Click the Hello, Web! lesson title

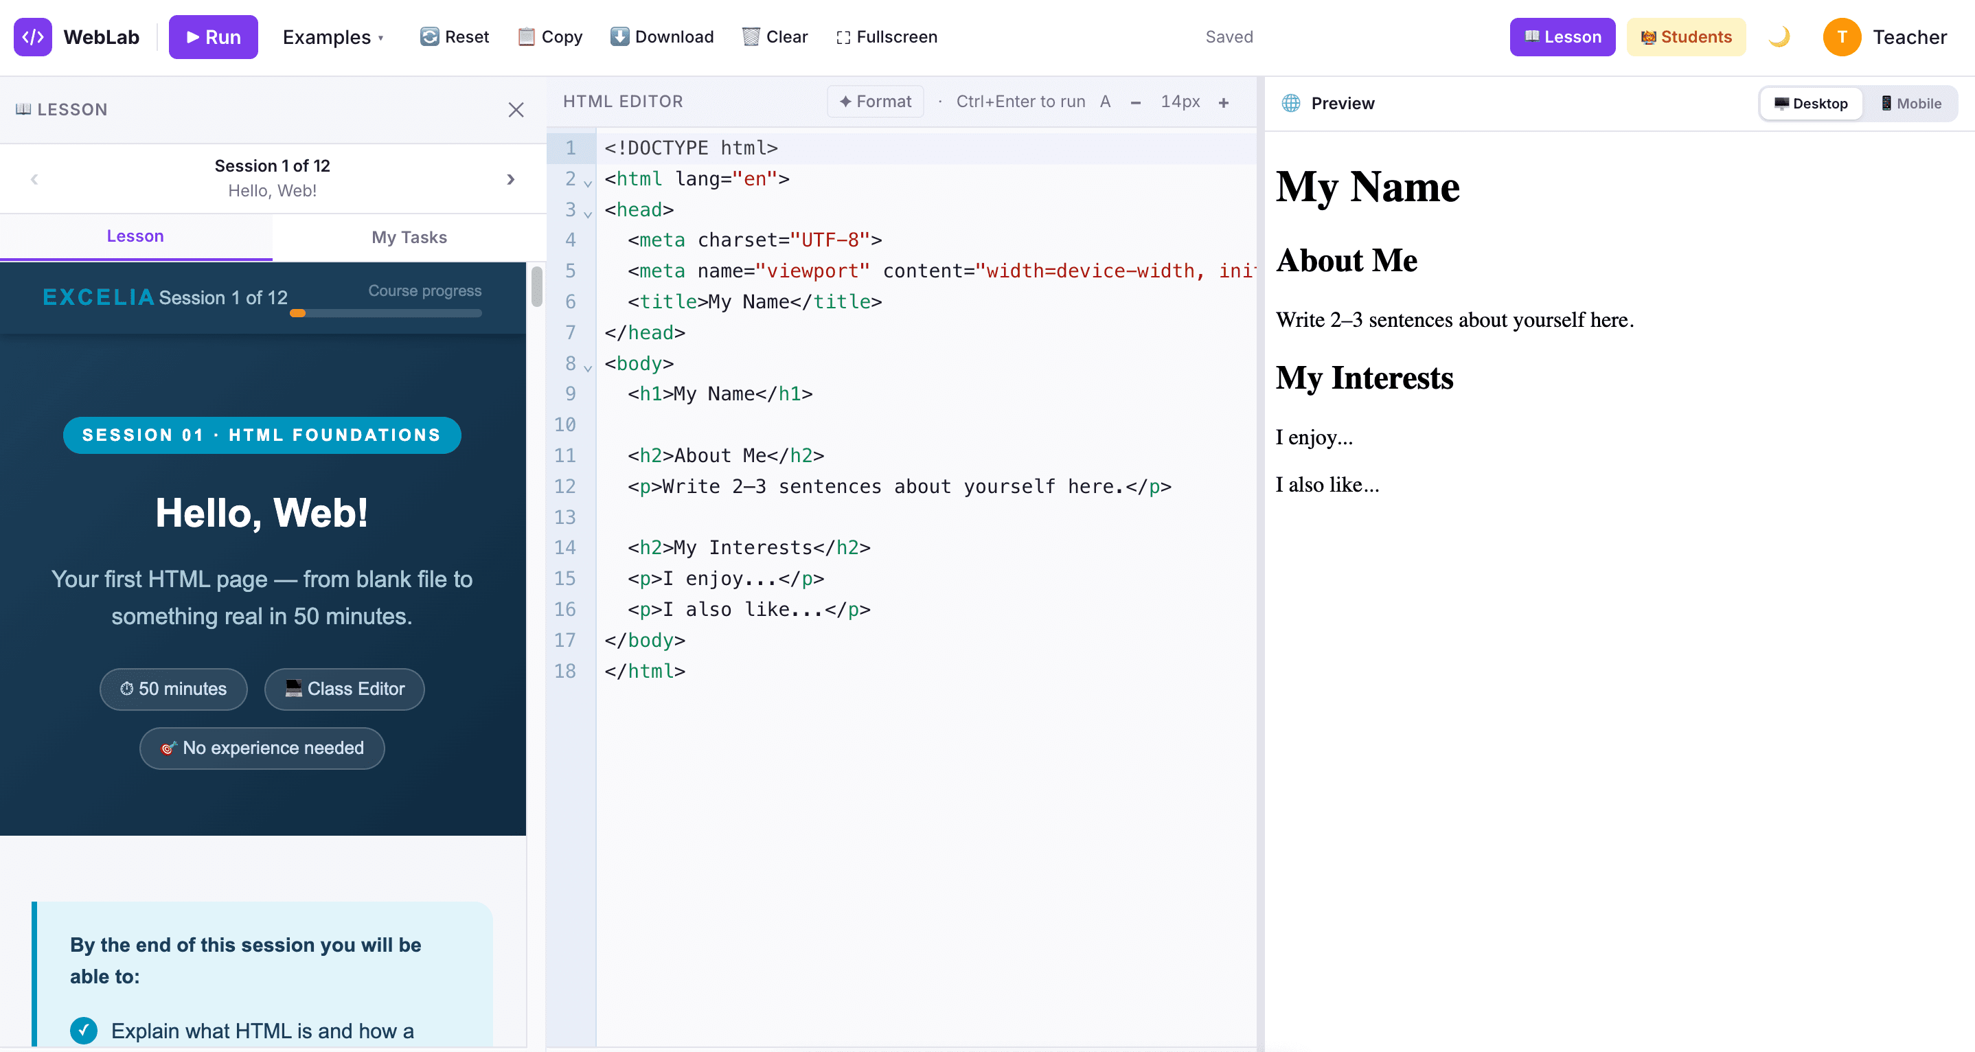pyautogui.click(x=262, y=513)
